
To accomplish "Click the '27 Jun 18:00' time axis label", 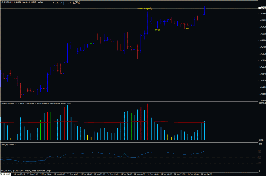I will click(x=86, y=174).
